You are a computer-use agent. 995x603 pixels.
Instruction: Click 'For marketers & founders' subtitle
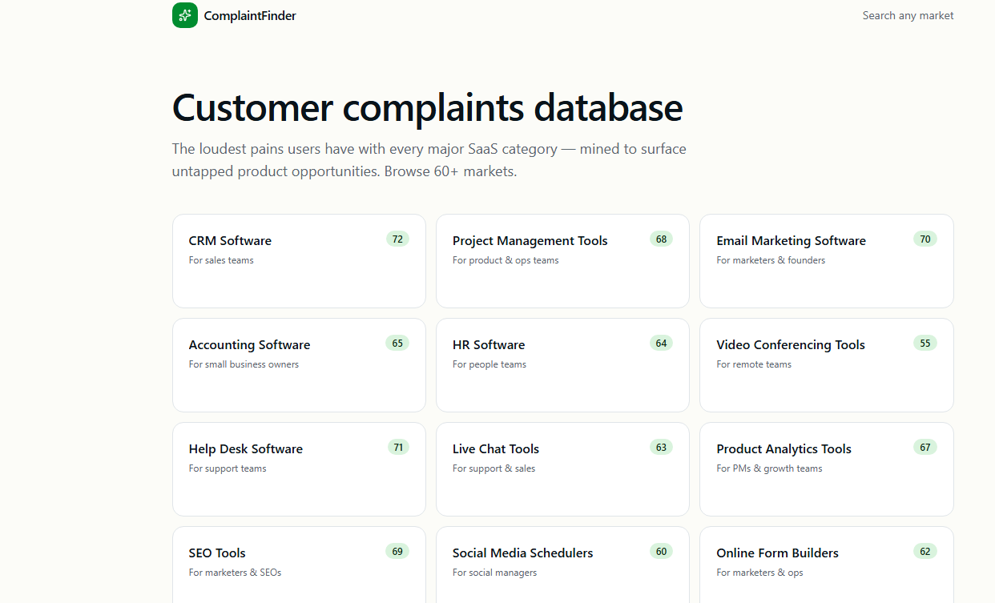(x=771, y=260)
